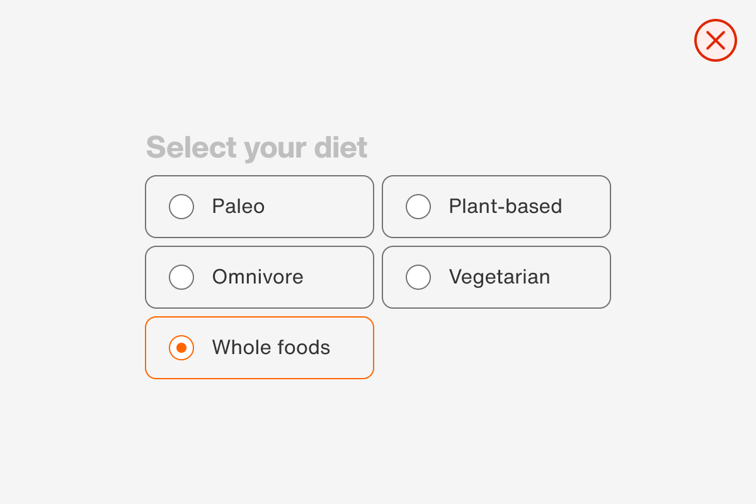756x504 pixels.
Task: Click the Select your diet heading
Action: pos(256,147)
